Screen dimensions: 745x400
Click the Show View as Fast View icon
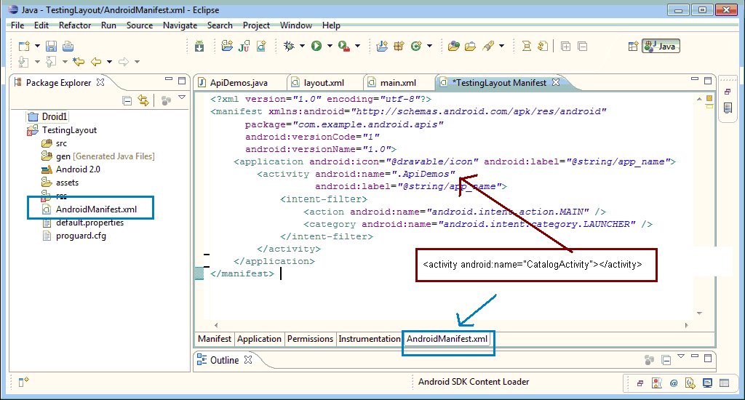point(23,382)
